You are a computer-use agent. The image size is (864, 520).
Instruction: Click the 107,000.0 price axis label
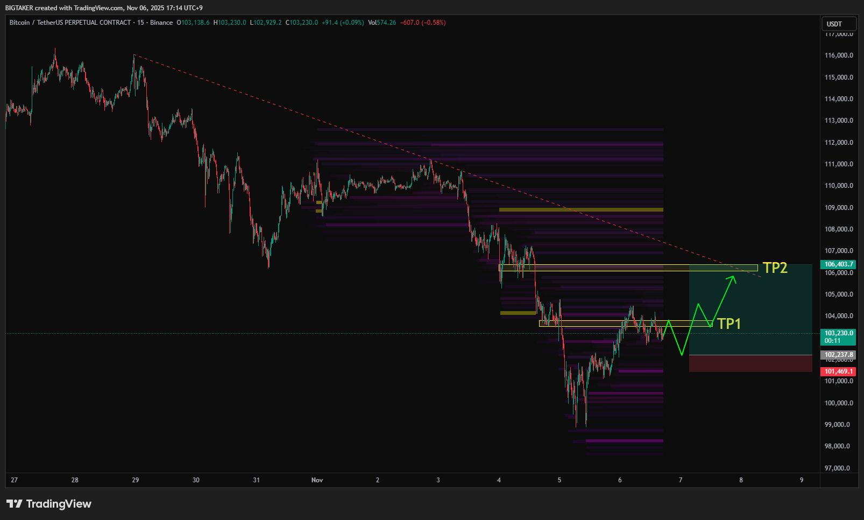tap(839, 251)
